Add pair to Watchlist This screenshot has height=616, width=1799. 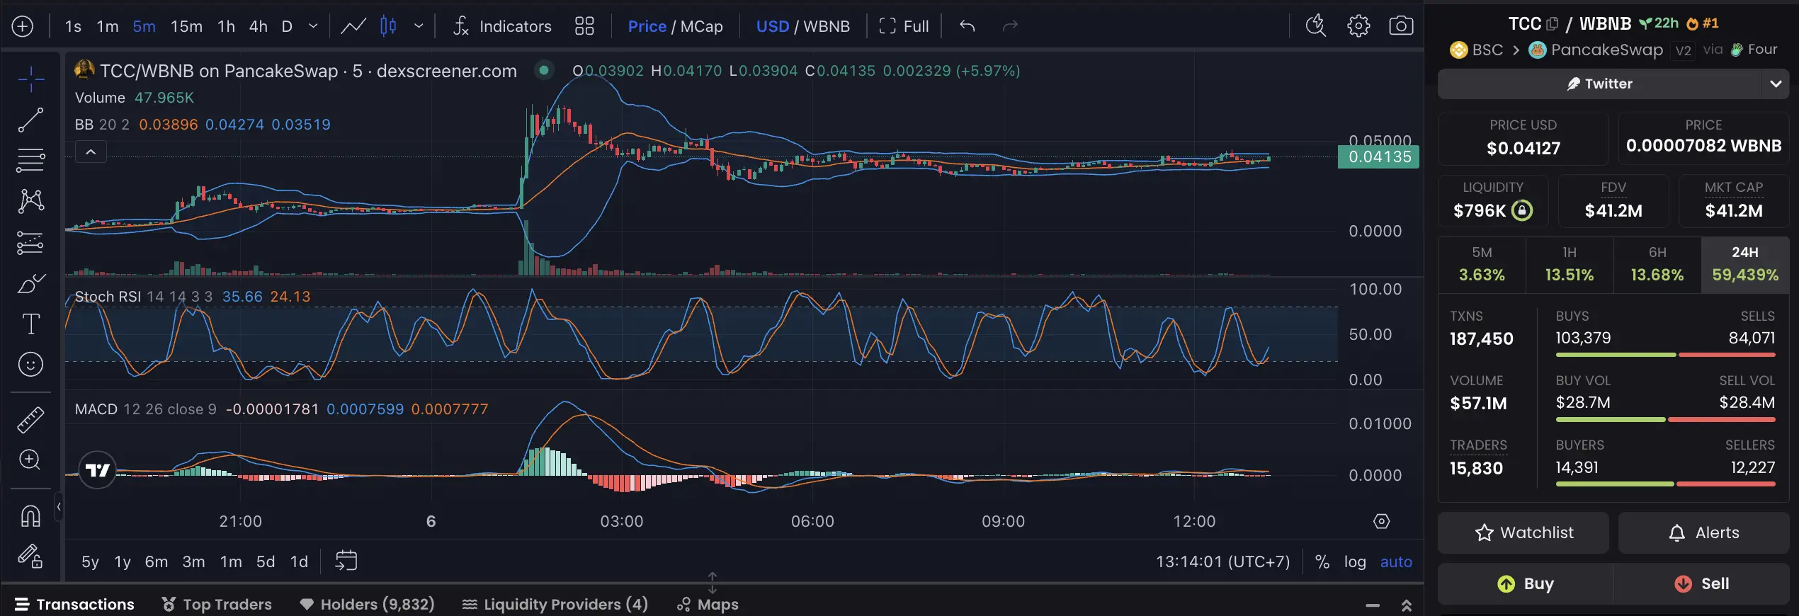[x=1523, y=532]
